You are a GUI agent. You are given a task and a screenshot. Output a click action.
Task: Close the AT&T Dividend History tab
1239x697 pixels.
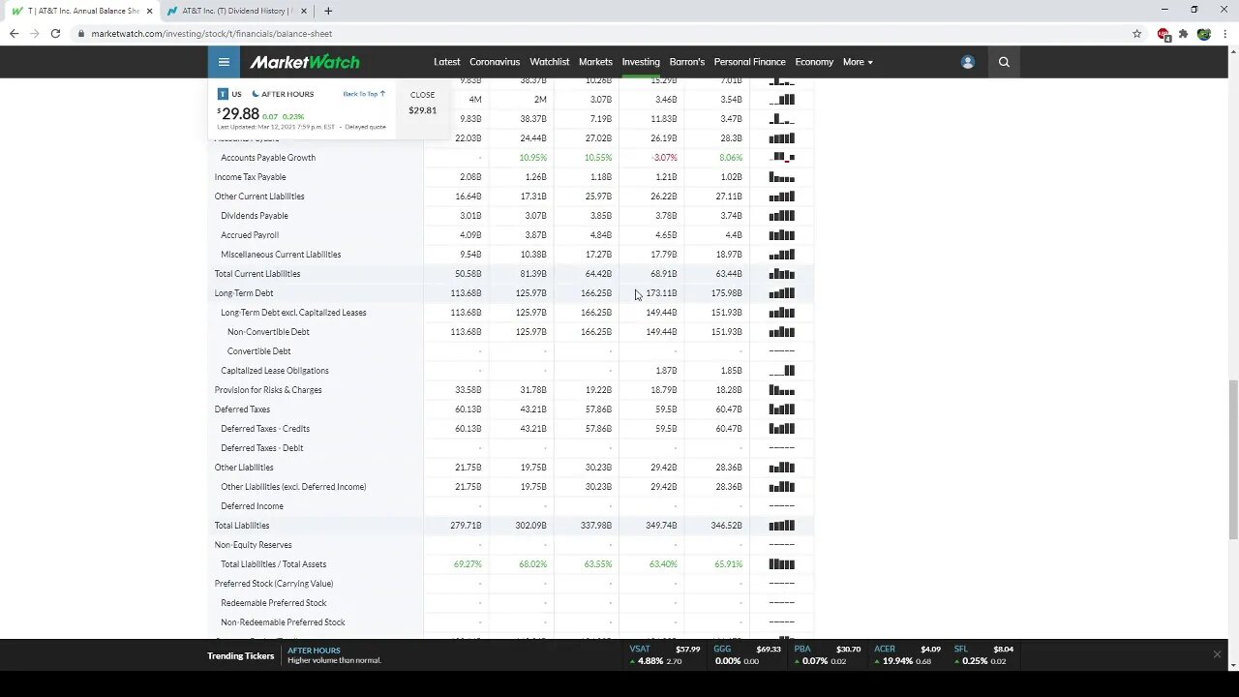pos(304,11)
